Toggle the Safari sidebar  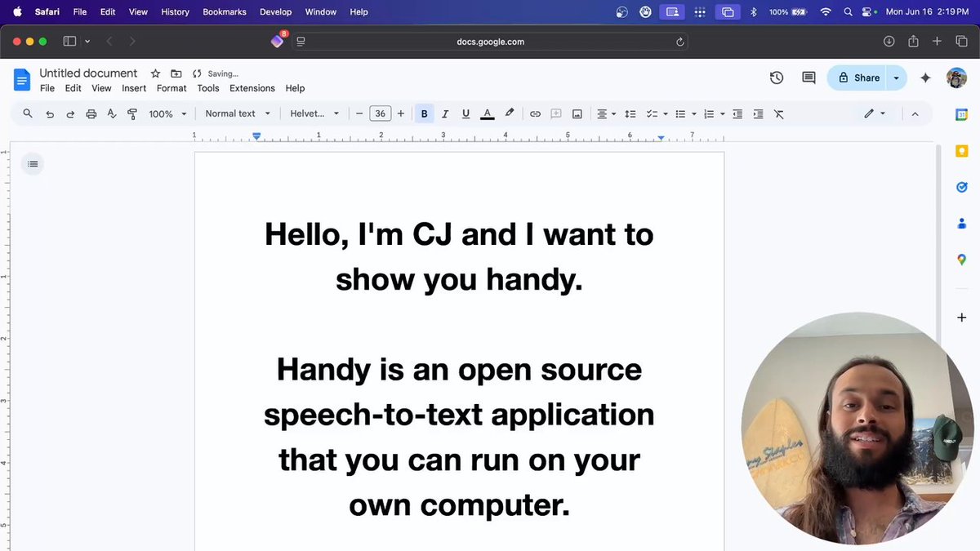[69, 42]
